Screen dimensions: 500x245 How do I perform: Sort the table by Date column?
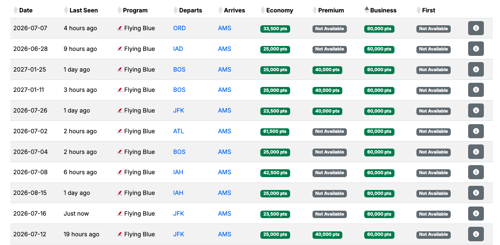(x=23, y=10)
